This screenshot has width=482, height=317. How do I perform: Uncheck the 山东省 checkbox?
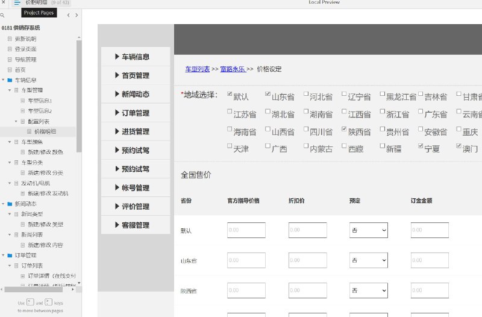point(268,94)
